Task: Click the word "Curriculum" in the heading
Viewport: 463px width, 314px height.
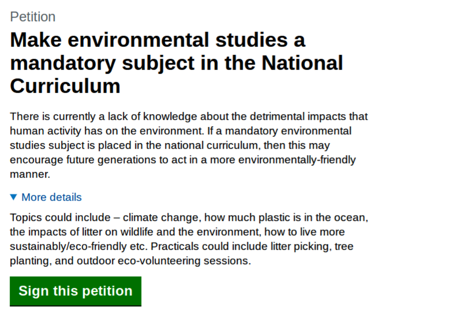Action: (x=65, y=86)
